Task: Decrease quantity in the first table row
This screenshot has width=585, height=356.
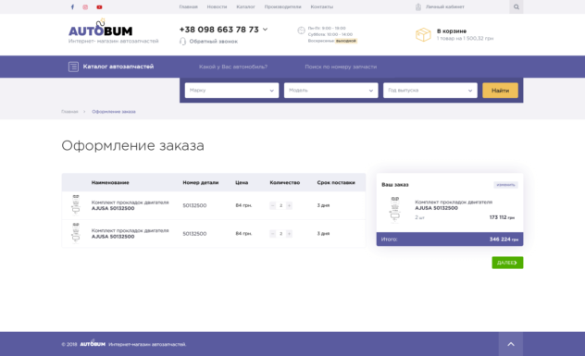Action: click(x=273, y=205)
